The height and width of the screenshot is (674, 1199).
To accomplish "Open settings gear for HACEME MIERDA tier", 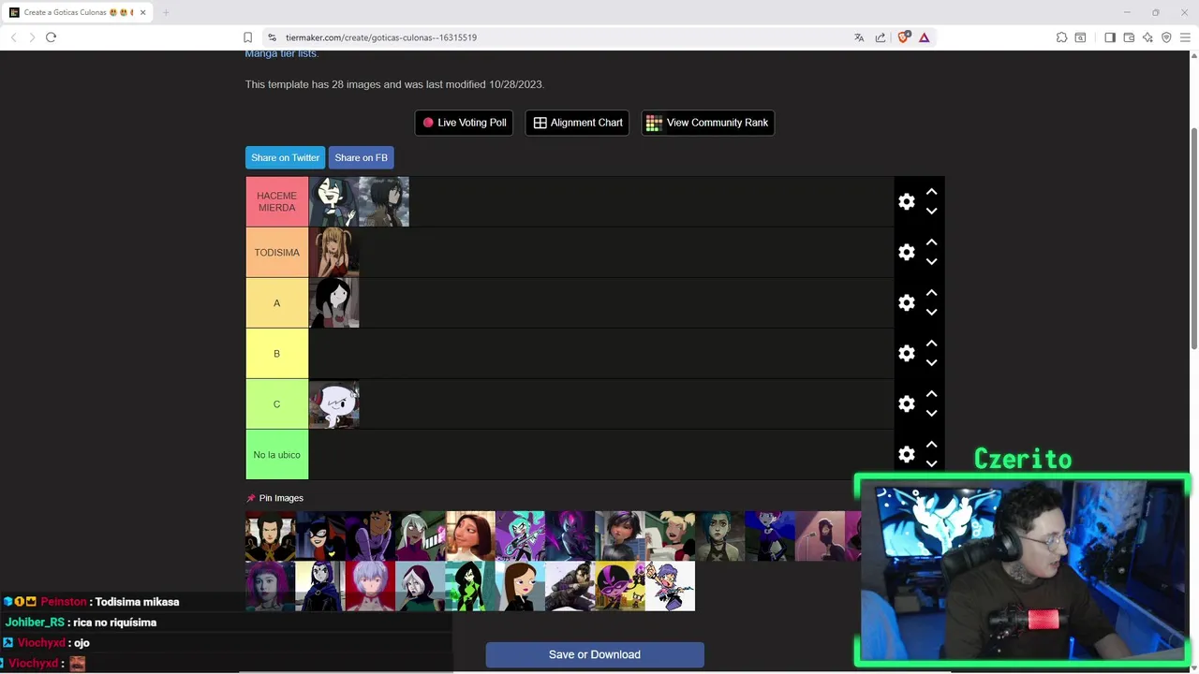I will [x=906, y=201].
